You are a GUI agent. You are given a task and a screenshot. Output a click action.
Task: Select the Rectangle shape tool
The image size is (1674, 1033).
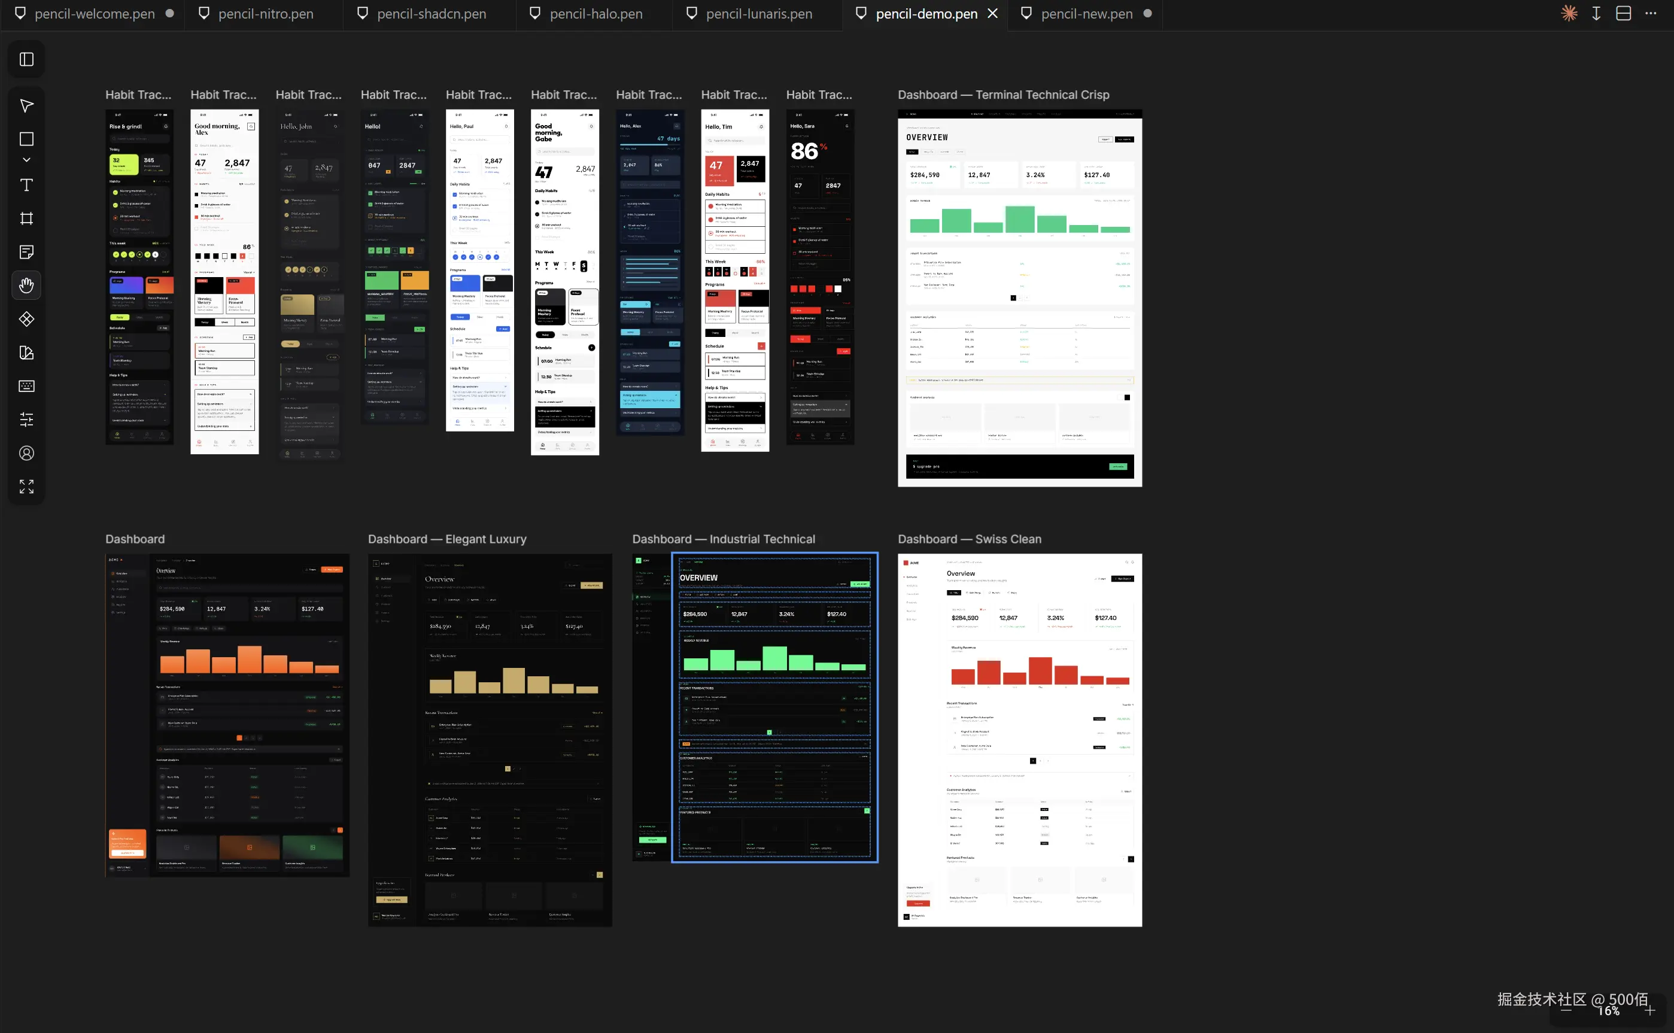click(x=27, y=139)
